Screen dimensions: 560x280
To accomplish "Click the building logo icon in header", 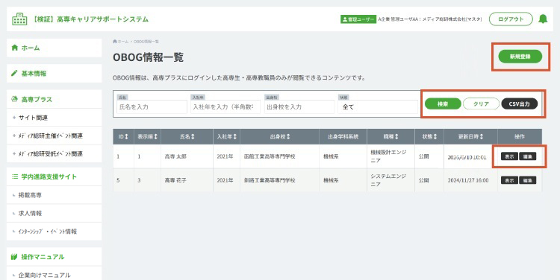I will (19, 19).
